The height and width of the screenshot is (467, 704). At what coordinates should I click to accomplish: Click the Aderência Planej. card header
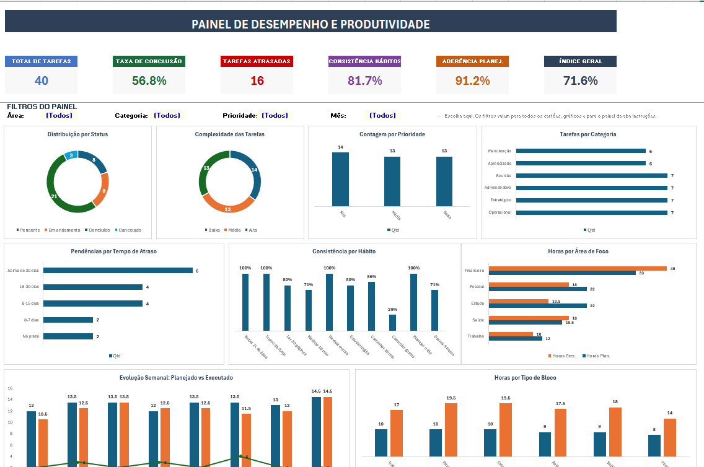[x=472, y=61]
